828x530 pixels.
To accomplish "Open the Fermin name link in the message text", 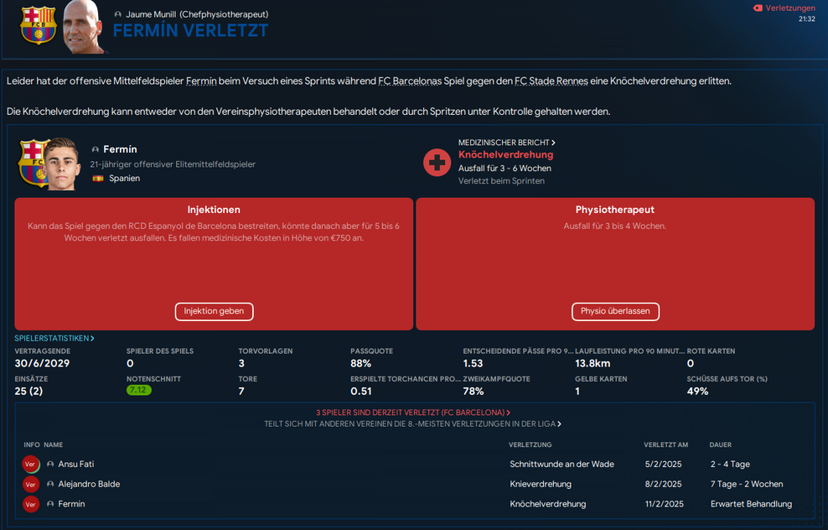I will coord(201,81).
